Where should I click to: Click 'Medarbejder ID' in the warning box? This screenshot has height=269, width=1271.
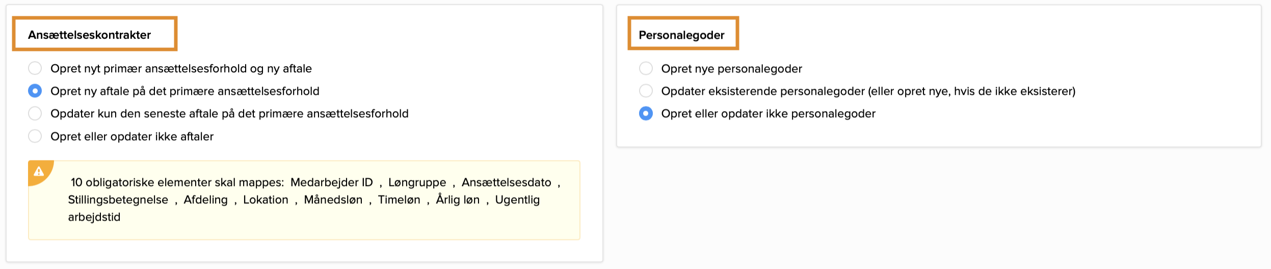(x=331, y=182)
